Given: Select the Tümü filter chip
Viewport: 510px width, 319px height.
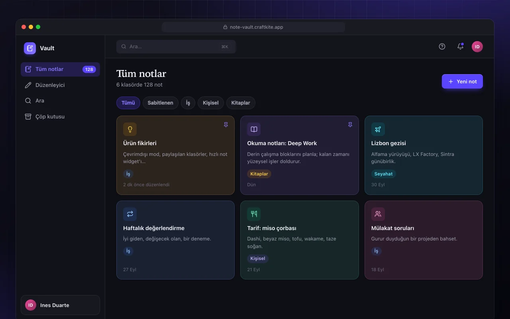Looking at the screenshot, I should coord(128,103).
